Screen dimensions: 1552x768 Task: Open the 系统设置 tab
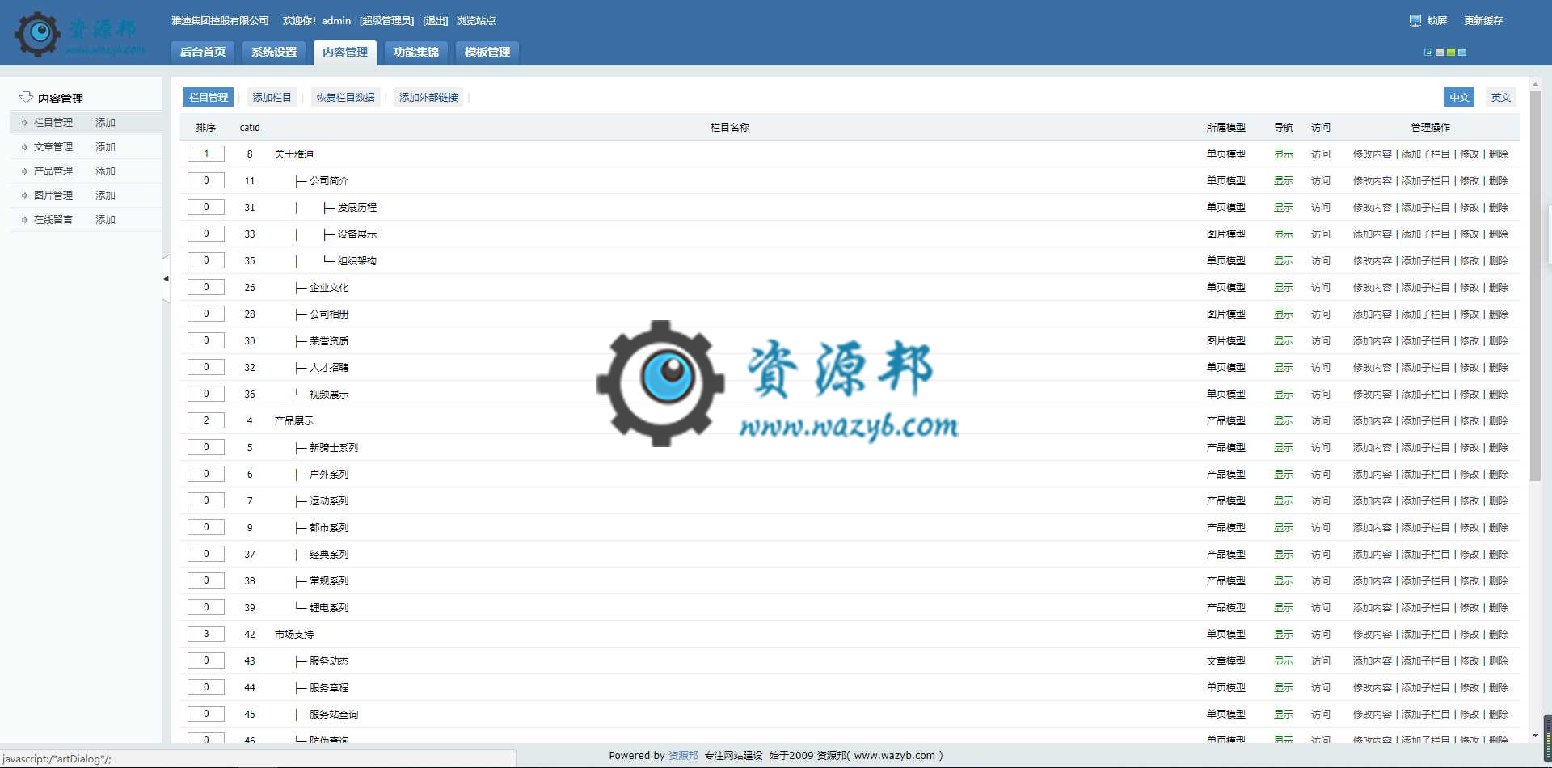[x=274, y=52]
